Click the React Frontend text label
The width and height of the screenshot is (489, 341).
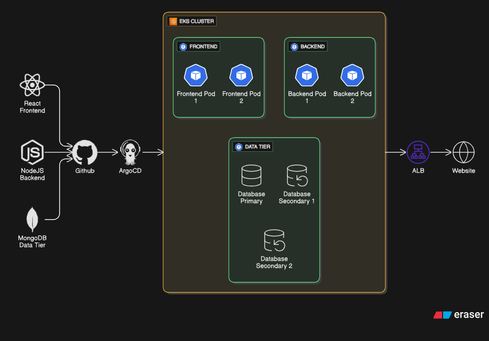click(32, 107)
